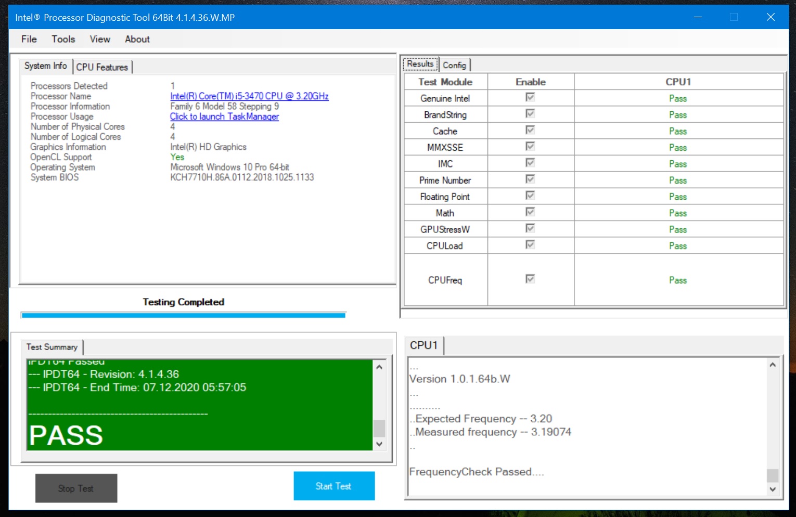Click the CPU1 log scroll down arrow
The width and height of the screenshot is (796, 517).
[773, 489]
